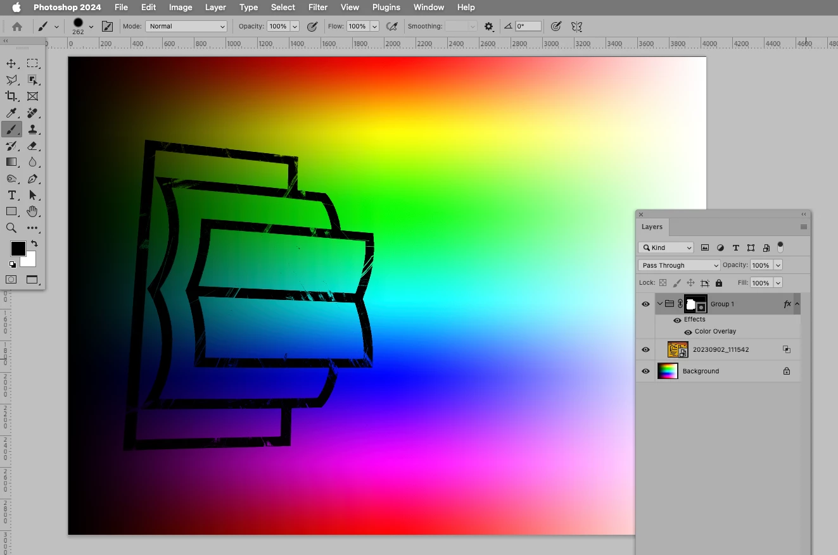Image resolution: width=838 pixels, height=555 pixels.
Task: Open the Window menu
Action: point(429,7)
